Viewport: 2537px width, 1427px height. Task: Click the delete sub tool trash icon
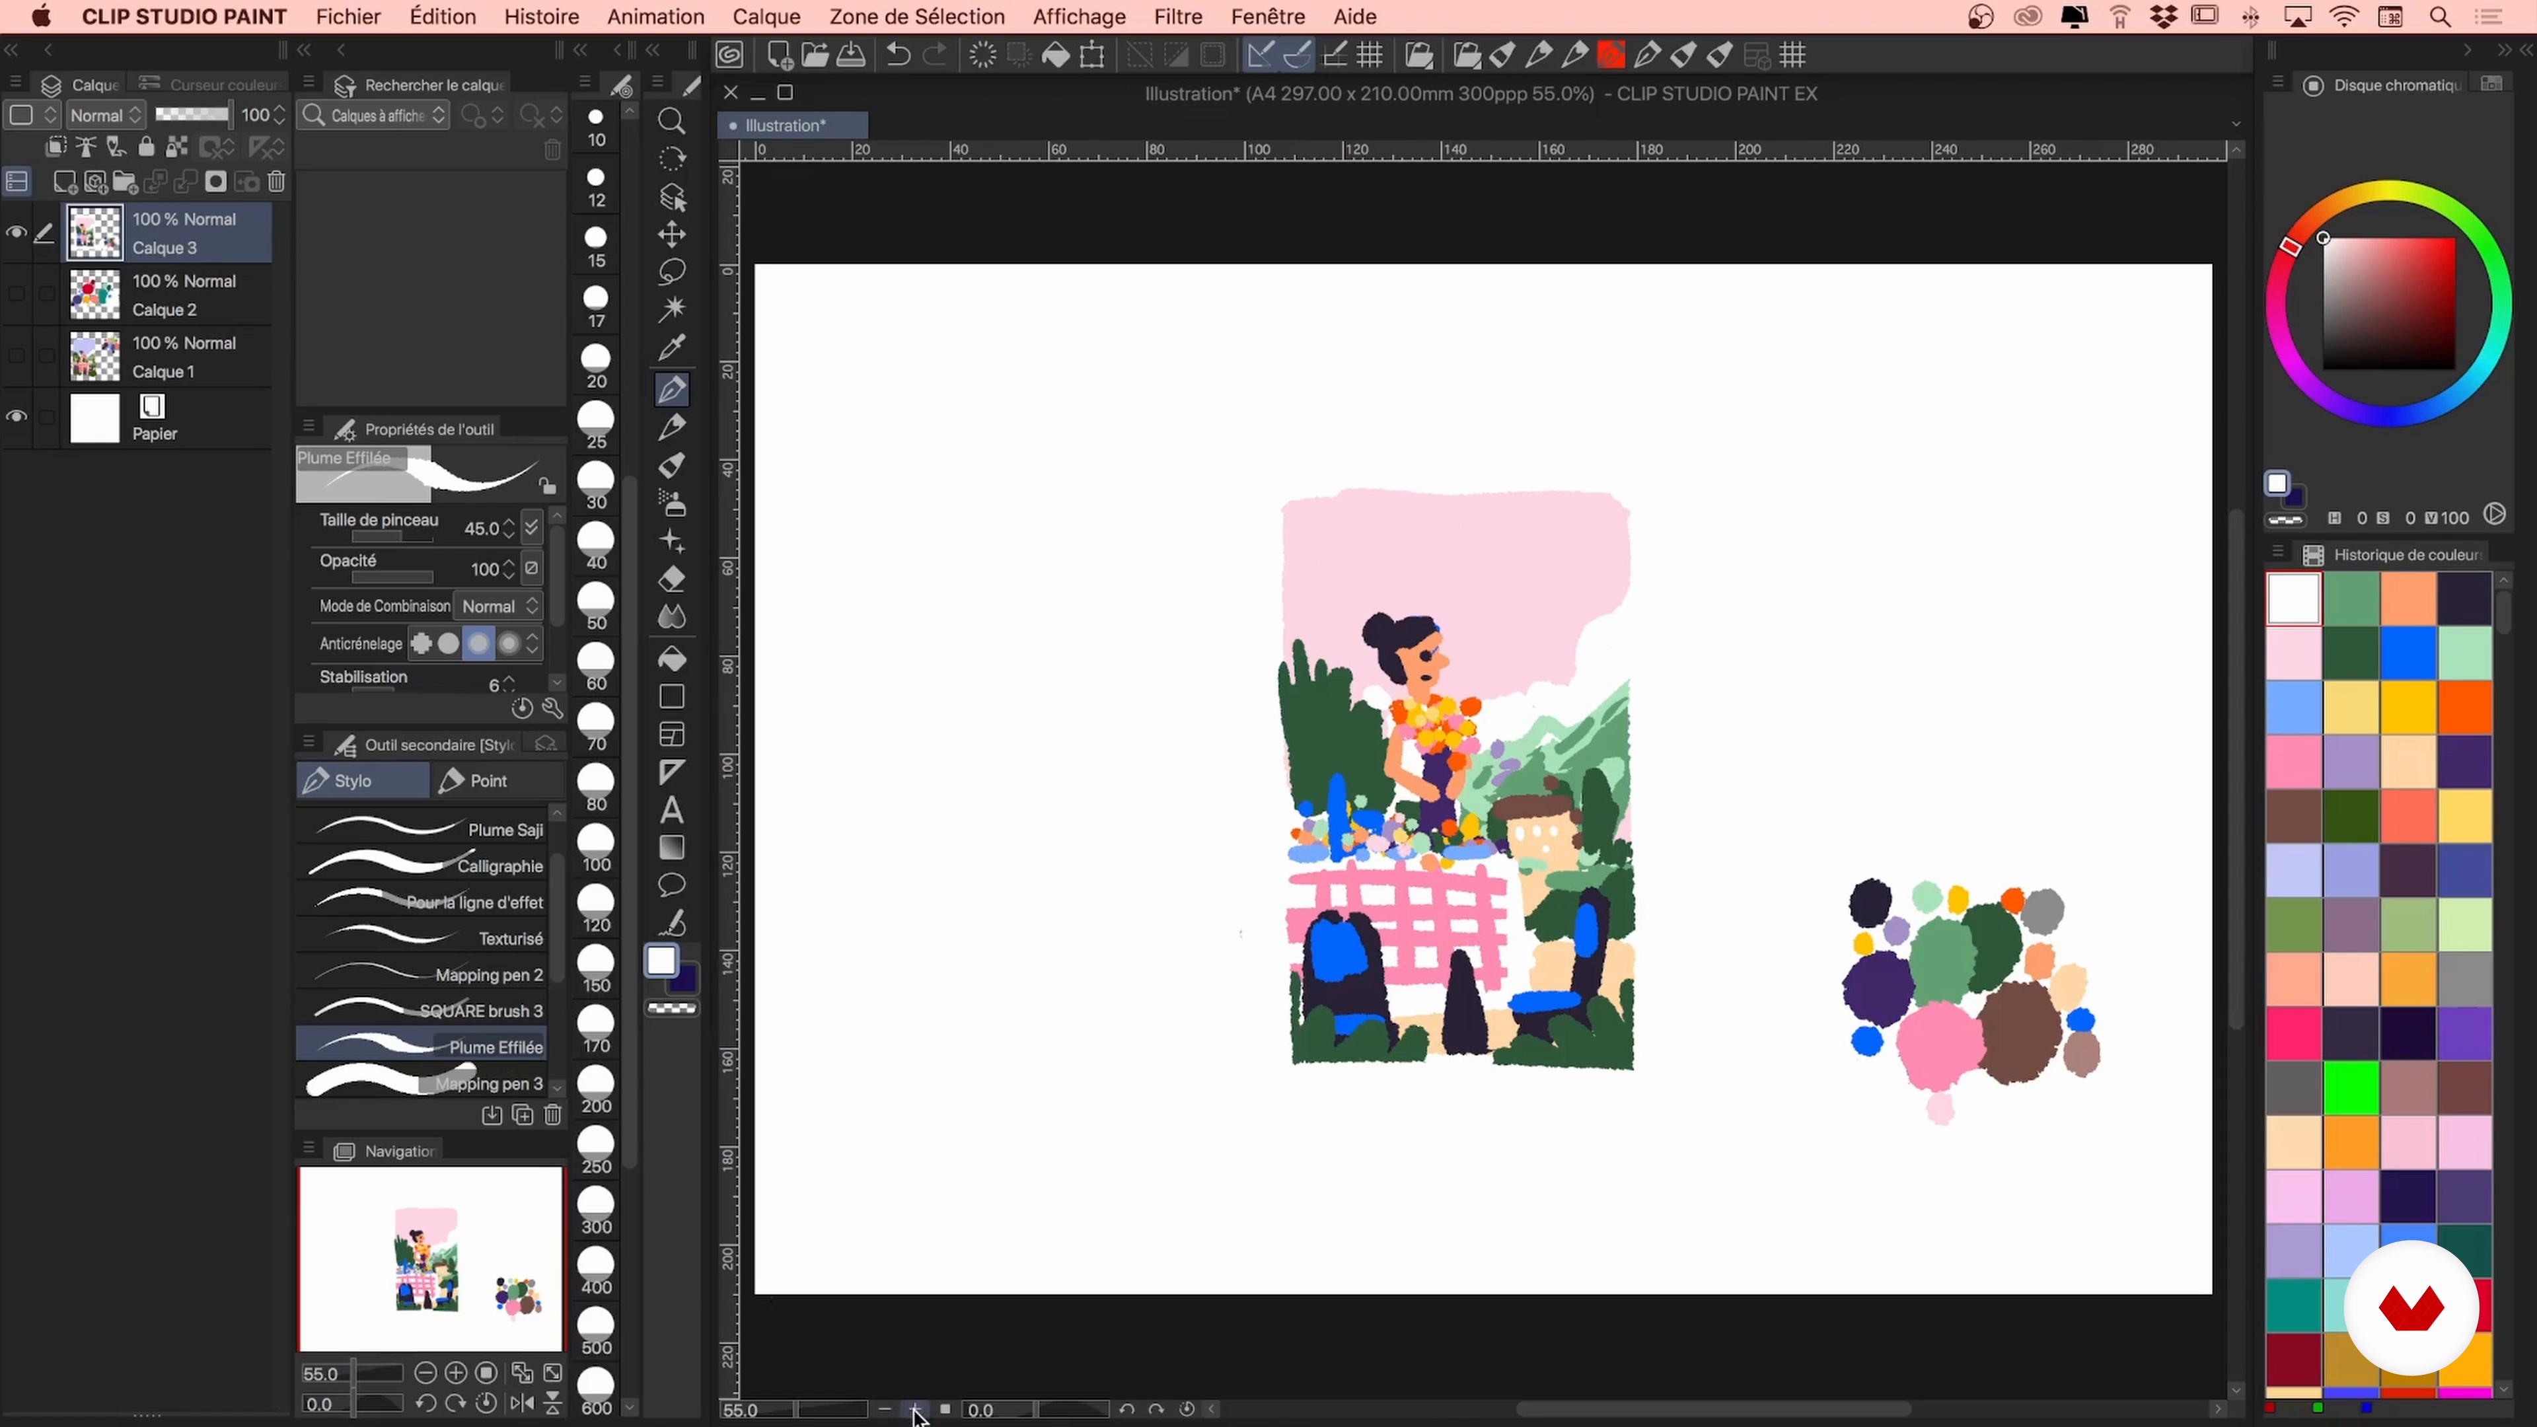(x=552, y=1115)
